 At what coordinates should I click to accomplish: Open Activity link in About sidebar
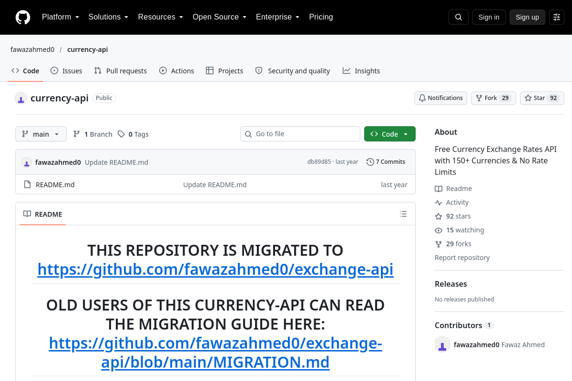point(452,202)
